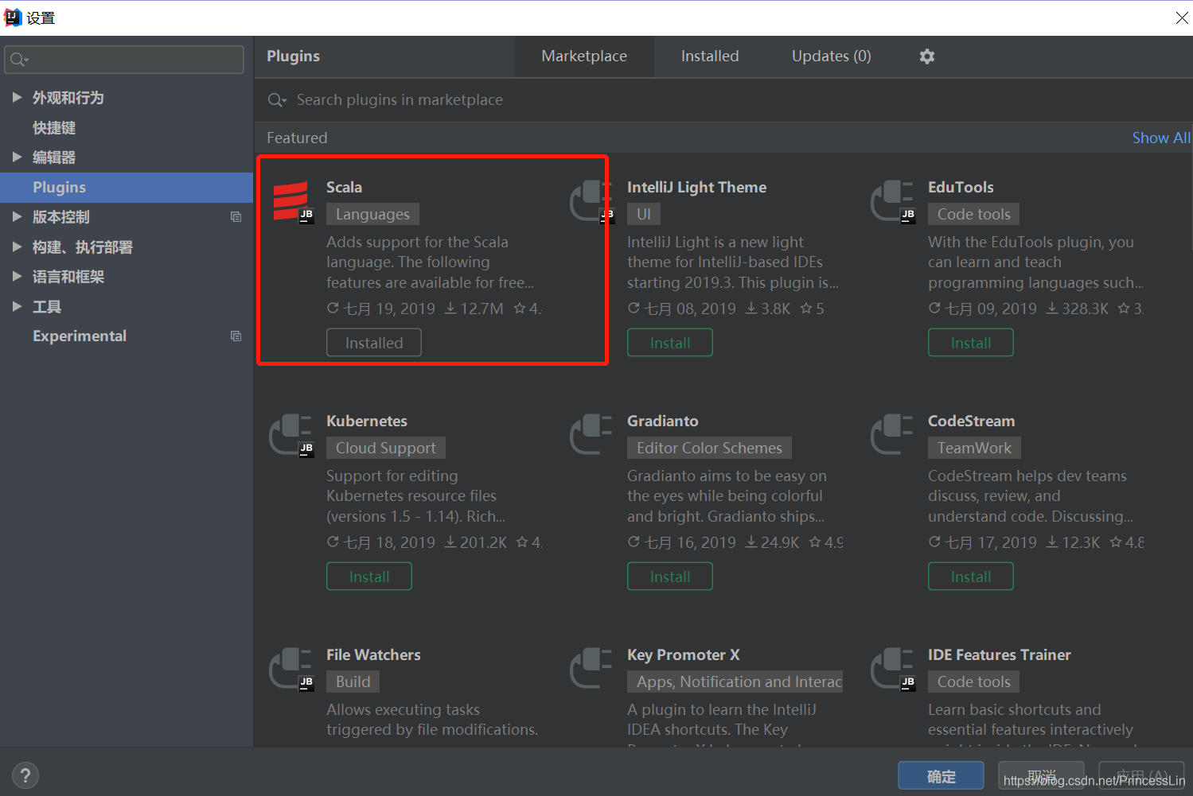The height and width of the screenshot is (796, 1193).
Task: Click the help question mark button
Action: point(25,775)
